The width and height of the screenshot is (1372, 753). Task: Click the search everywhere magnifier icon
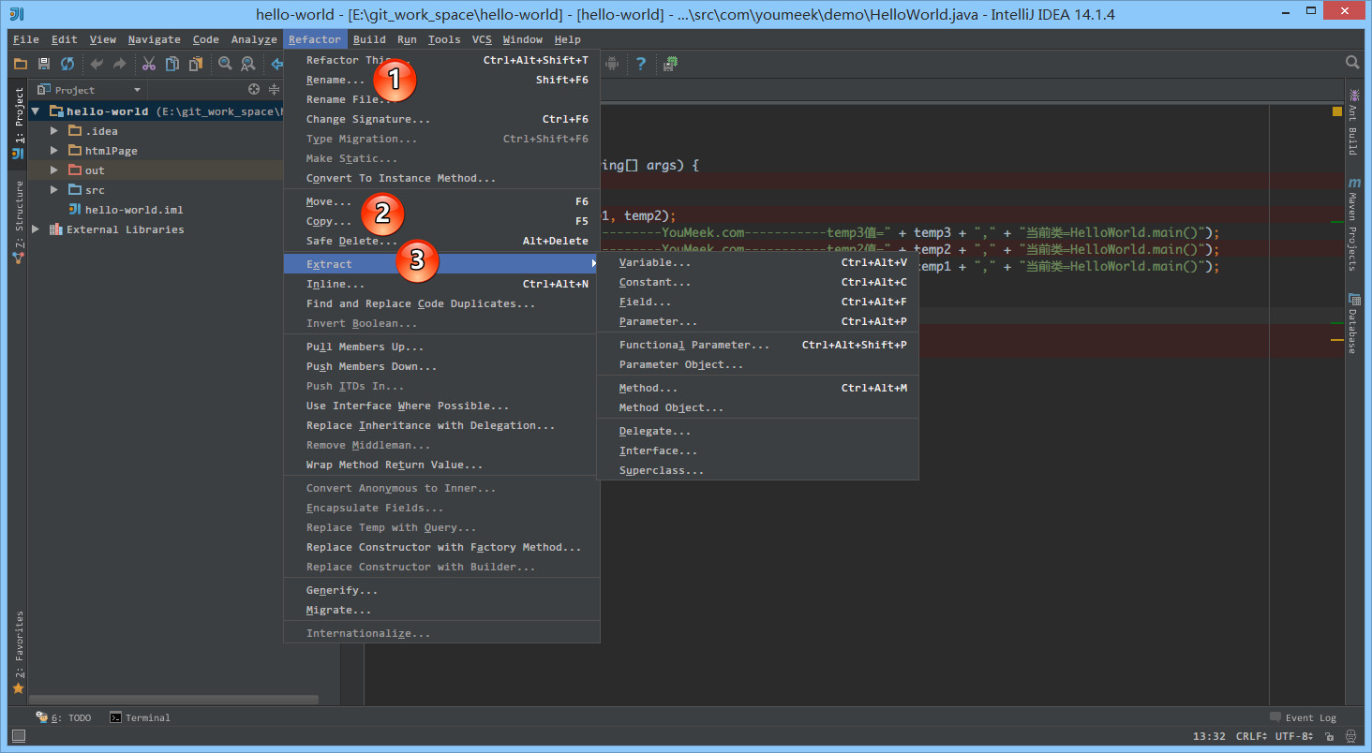click(x=1352, y=63)
